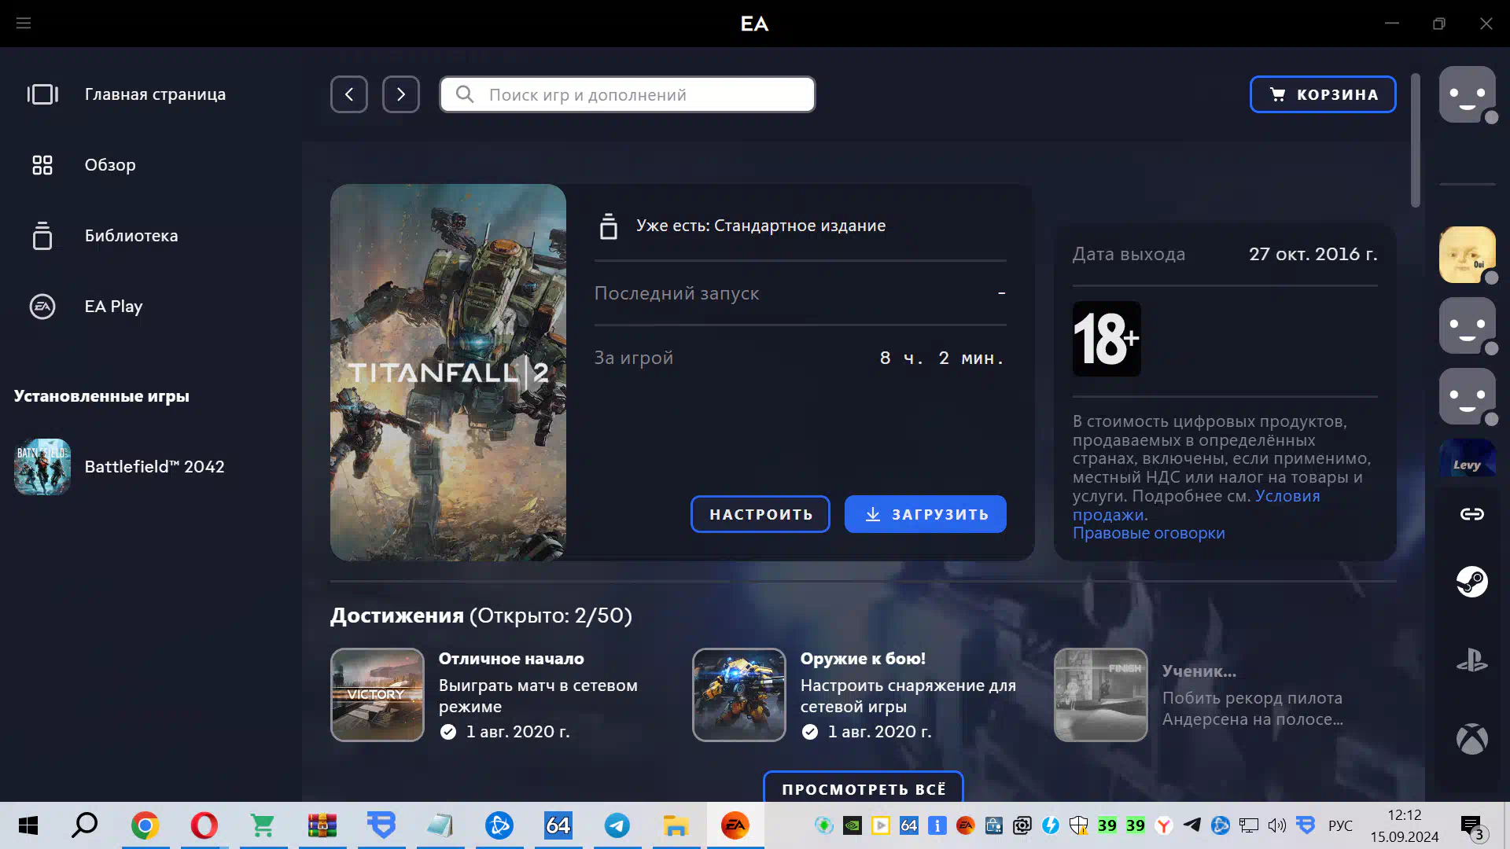Connect the PlayStation account icon
The width and height of the screenshot is (1510, 849).
click(x=1472, y=660)
